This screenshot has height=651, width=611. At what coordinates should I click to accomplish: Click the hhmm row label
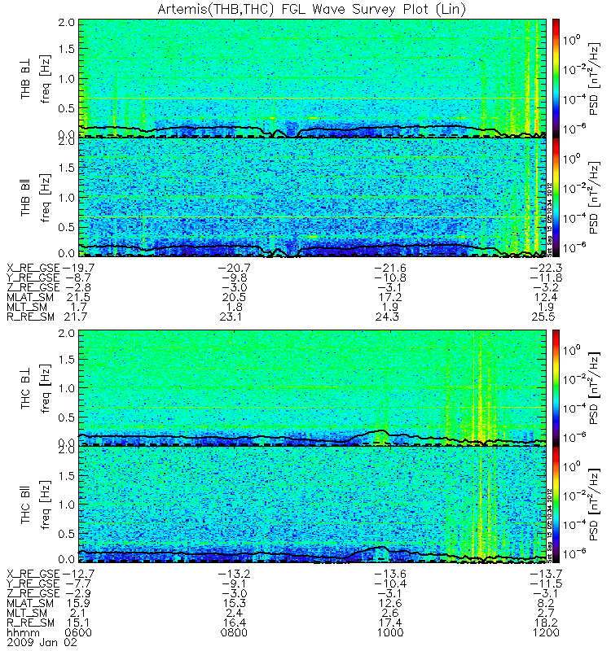(23, 633)
